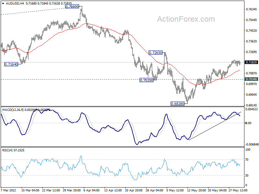Click the MACD axis value 0.004522

click(x=252, y=109)
